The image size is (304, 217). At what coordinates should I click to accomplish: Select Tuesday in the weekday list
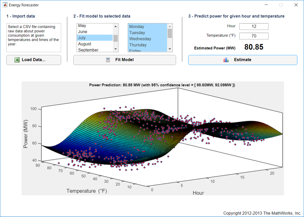point(137,33)
